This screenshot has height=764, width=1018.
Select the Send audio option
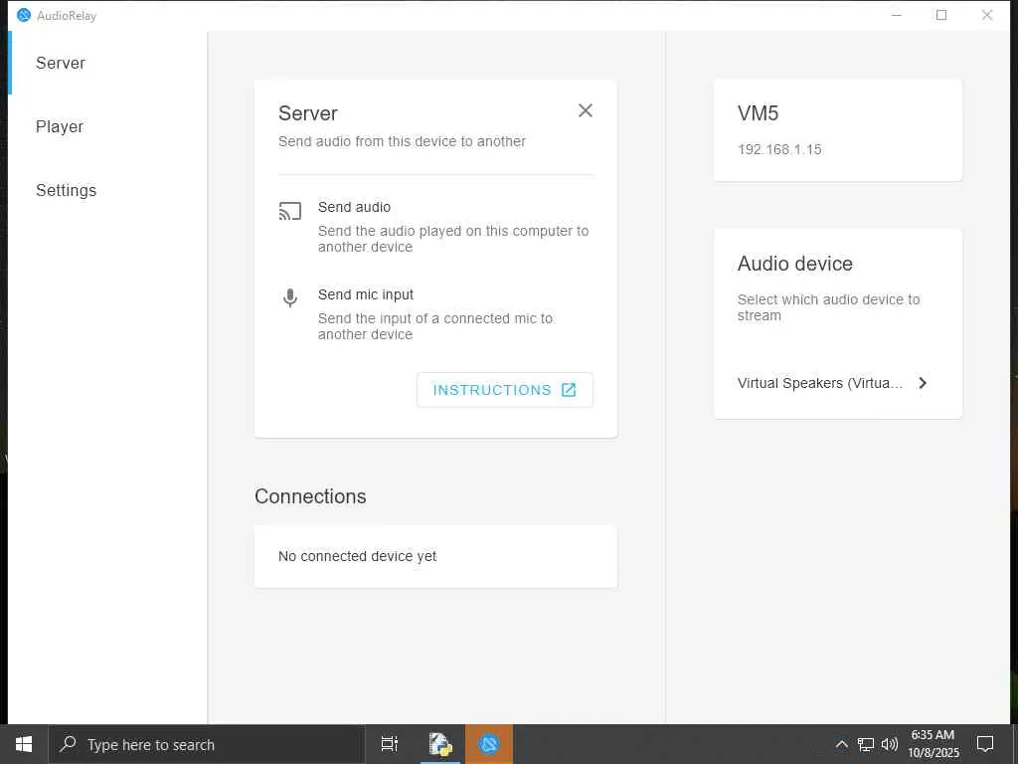point(435,227)
